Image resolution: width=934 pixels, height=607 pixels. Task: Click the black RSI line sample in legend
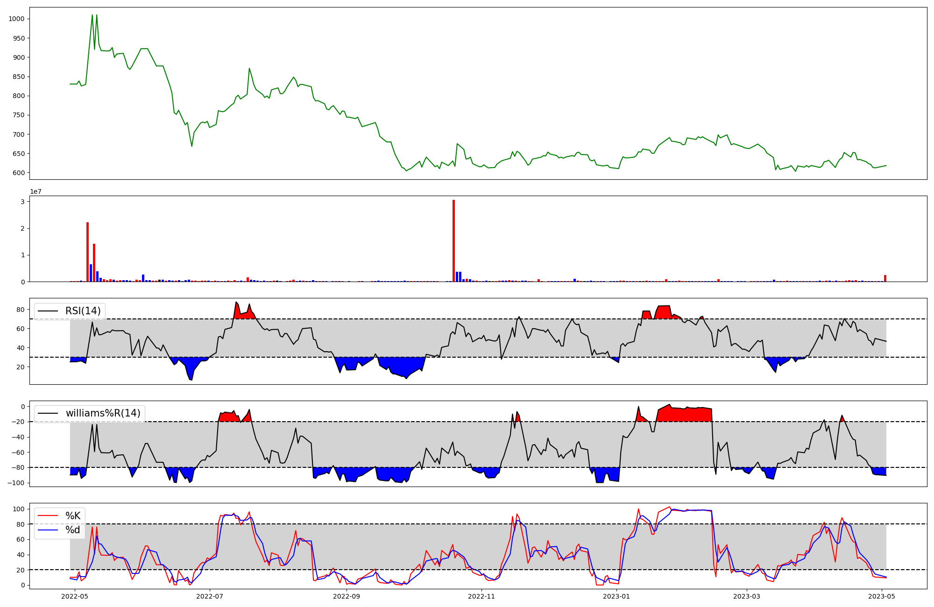click(x=48, y=311)
